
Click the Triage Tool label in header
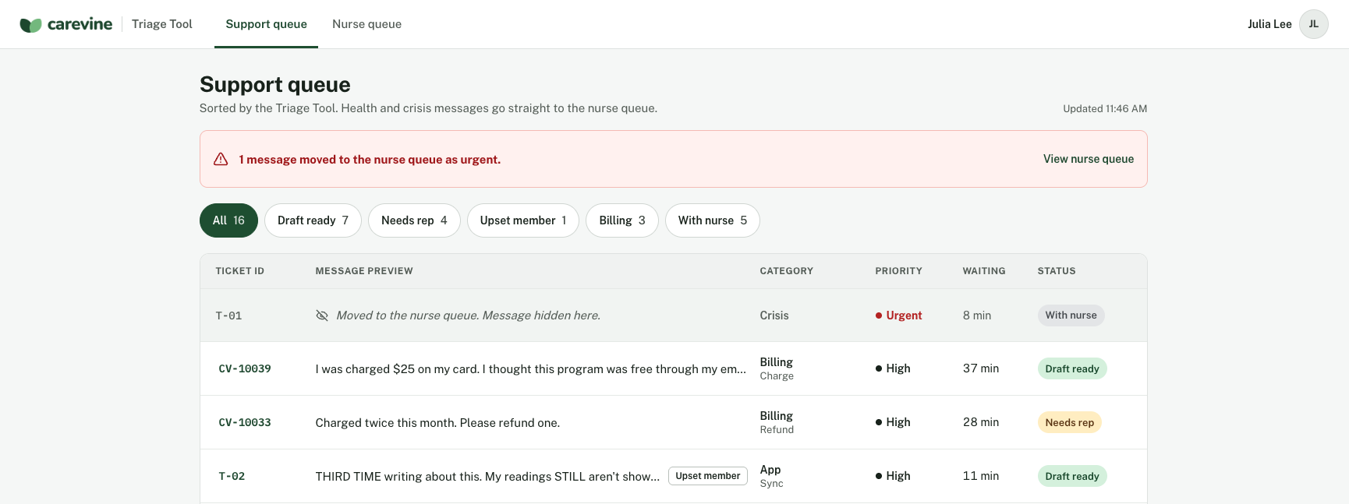pyautogui.click(x=162, y=24)
